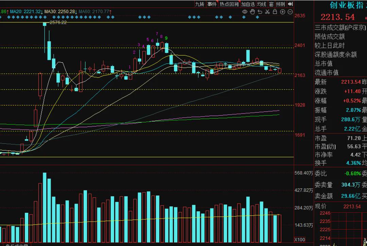Open the 事件 tab
This screenshot has height=246, width=367.
tap(212, 4)
